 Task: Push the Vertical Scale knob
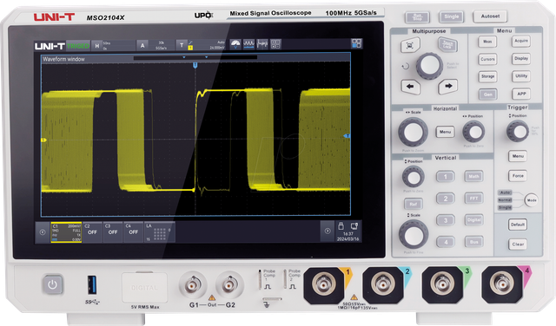point(414,234)
